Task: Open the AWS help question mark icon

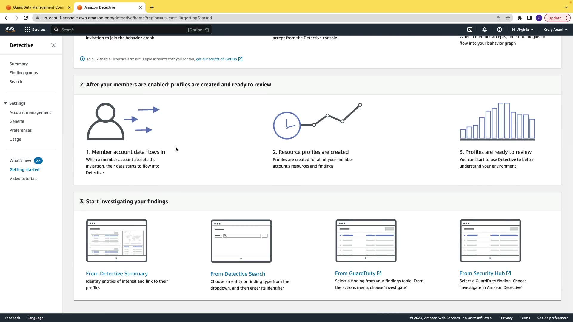Action: [499, 30]
